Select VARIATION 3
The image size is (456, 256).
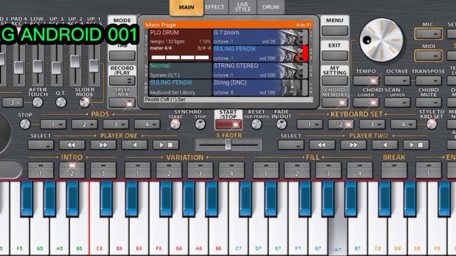(200, 170)
